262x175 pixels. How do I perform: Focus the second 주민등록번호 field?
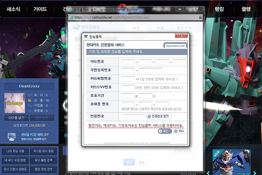(151, 70)
